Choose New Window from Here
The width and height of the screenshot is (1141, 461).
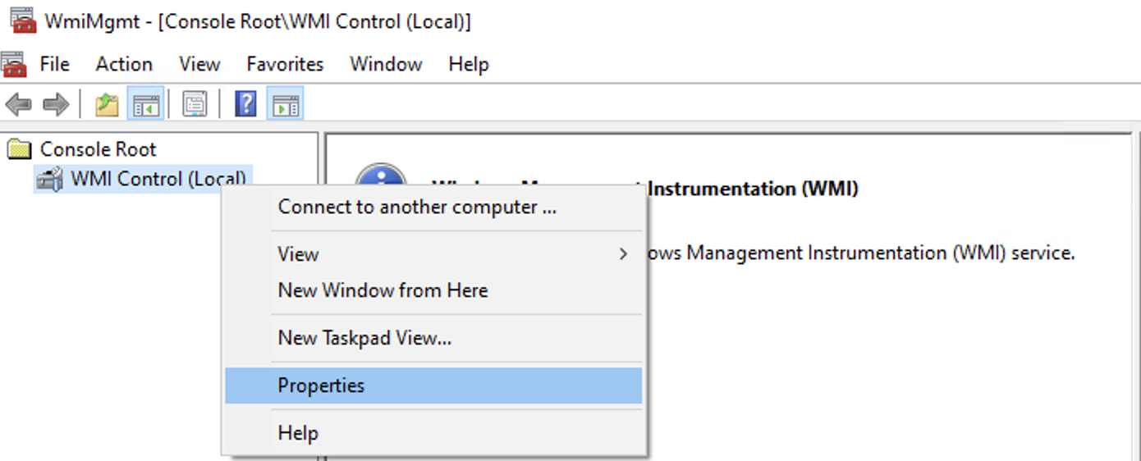[383, 290]
